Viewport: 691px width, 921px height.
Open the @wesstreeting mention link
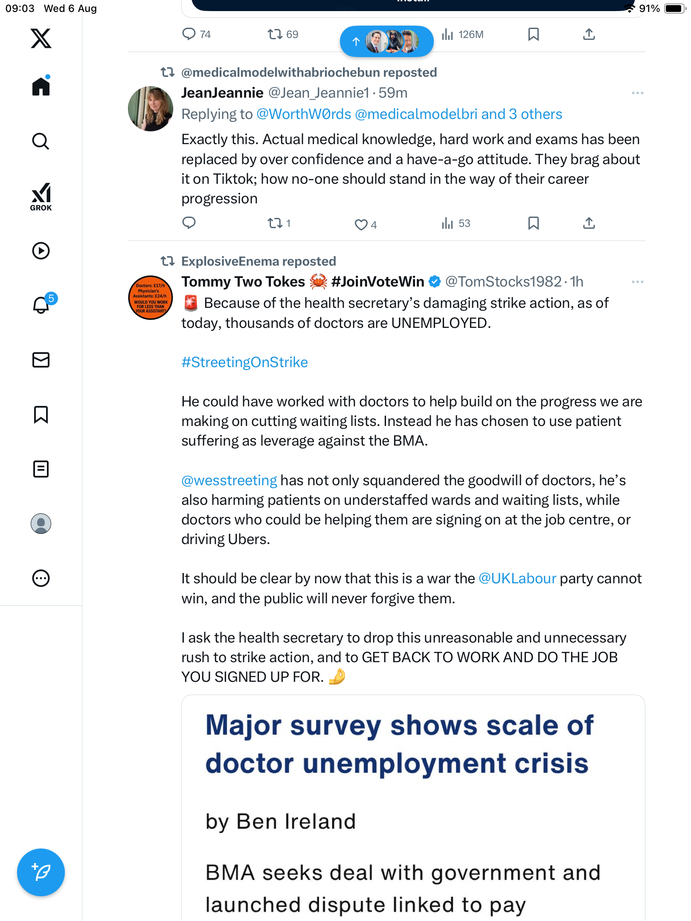[x=229, y=480]
